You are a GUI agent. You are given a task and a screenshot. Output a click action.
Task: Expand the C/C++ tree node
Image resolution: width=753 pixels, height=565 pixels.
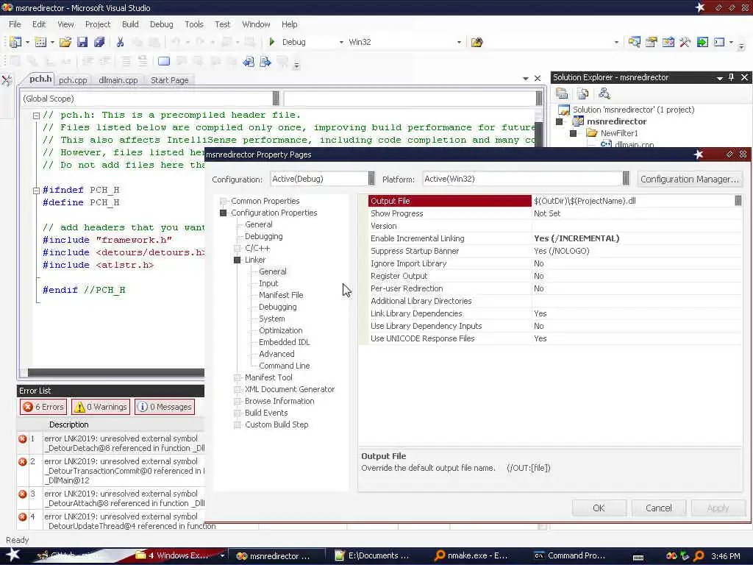tap(238, 249)
